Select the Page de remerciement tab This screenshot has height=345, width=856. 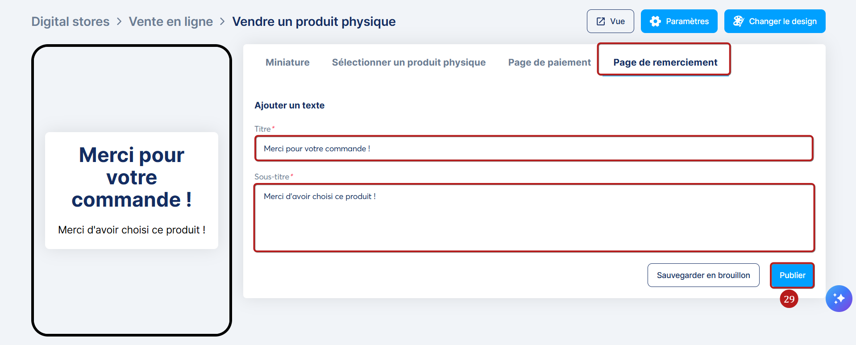(665, 62)
